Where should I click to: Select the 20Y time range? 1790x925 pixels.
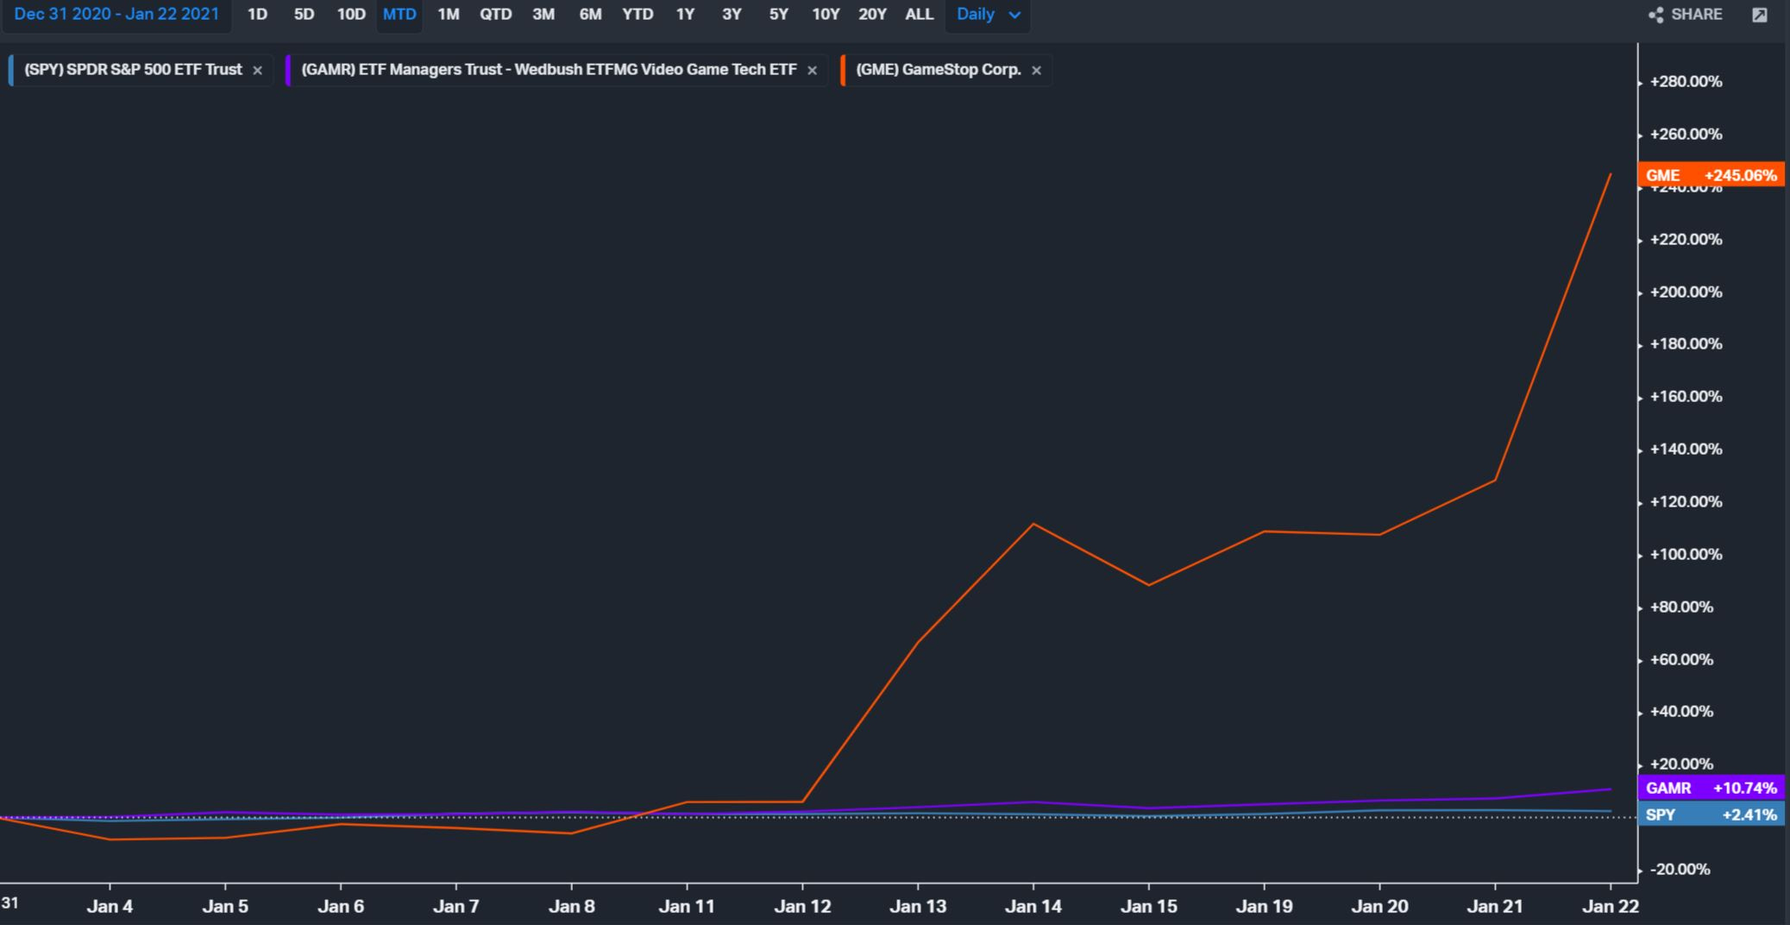pyautogui.click(x=872, y=15)
